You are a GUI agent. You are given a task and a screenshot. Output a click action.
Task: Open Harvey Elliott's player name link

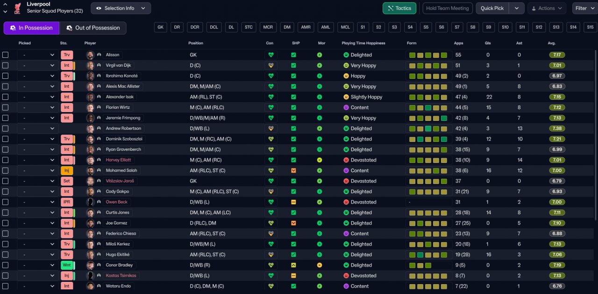click(119, 160)
